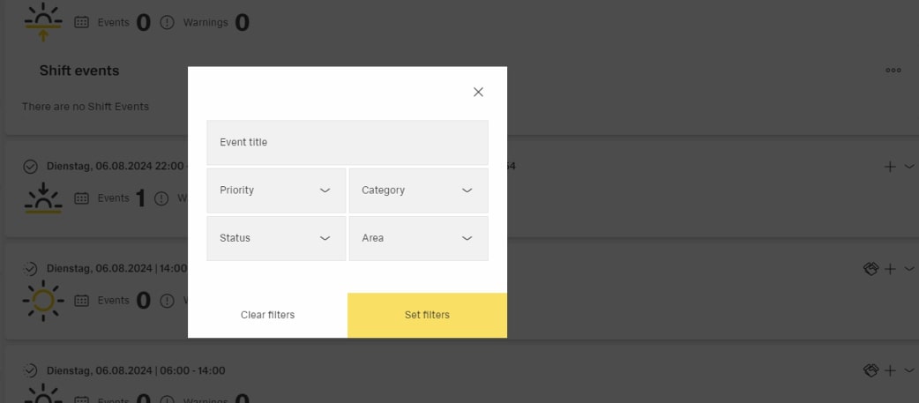Open the Priority dropdown
Viewport: 919px width, 403px height.
(x=276, y=190)
